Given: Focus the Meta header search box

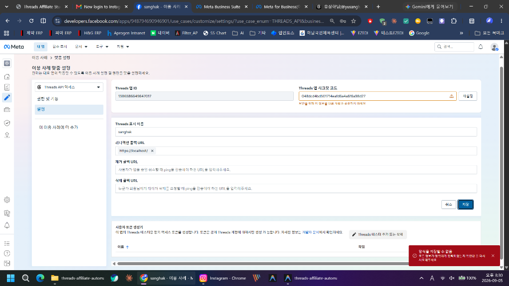Looking at the screenshot, I should (x=454, y=47).
